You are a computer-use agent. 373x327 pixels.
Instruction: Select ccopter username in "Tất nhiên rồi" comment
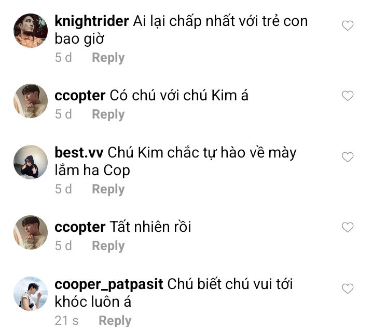[x=80, y=227]
